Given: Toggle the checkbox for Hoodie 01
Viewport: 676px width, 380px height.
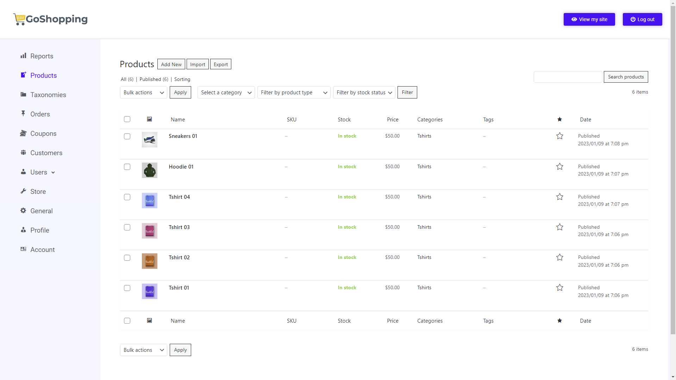Looking at the screenshot, I should point(127,166).
